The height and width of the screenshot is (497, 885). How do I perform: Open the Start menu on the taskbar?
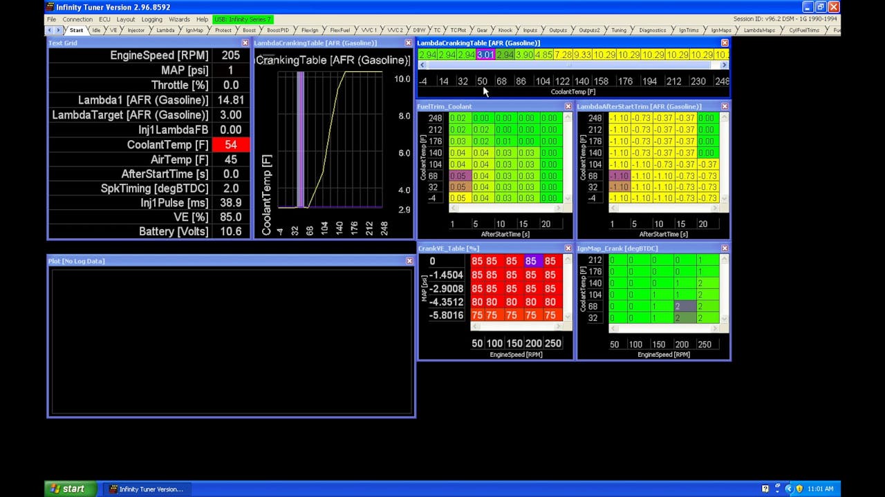(x=69, y=489)
